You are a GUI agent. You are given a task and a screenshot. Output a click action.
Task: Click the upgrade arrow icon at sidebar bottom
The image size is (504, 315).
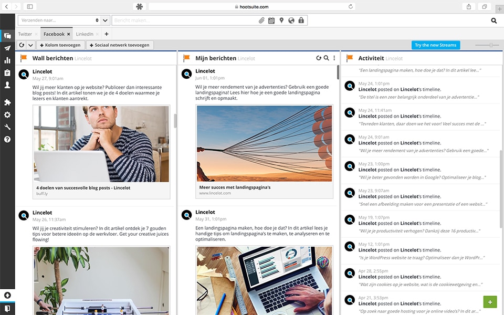[7, 295]
